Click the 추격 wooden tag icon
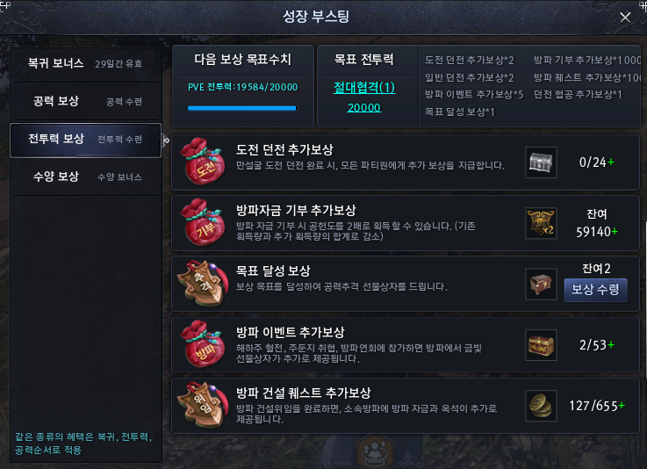 [203, 283]
